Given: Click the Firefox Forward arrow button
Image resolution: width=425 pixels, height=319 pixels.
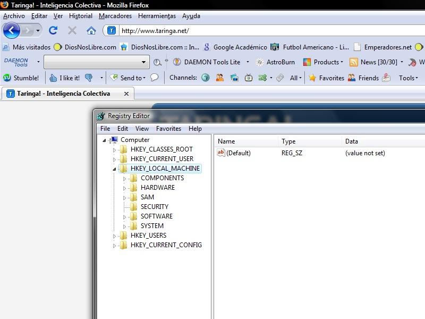Looking at the screenshot, I should coord(28,31).
